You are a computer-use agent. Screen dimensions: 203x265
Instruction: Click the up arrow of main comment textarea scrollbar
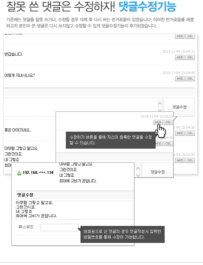(160, 103)
